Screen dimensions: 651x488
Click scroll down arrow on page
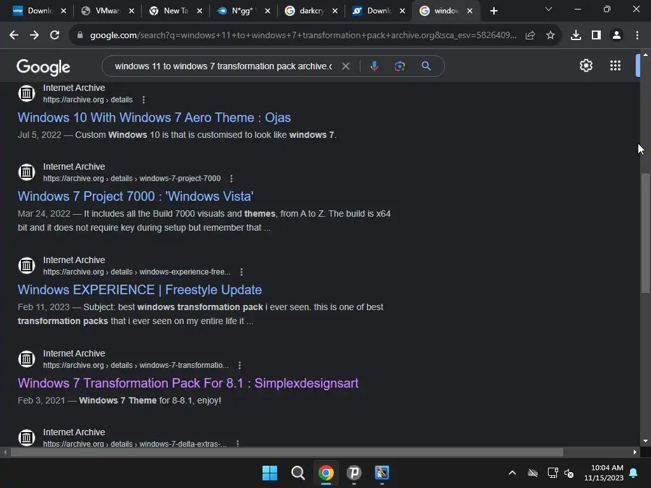coord(645,441)
